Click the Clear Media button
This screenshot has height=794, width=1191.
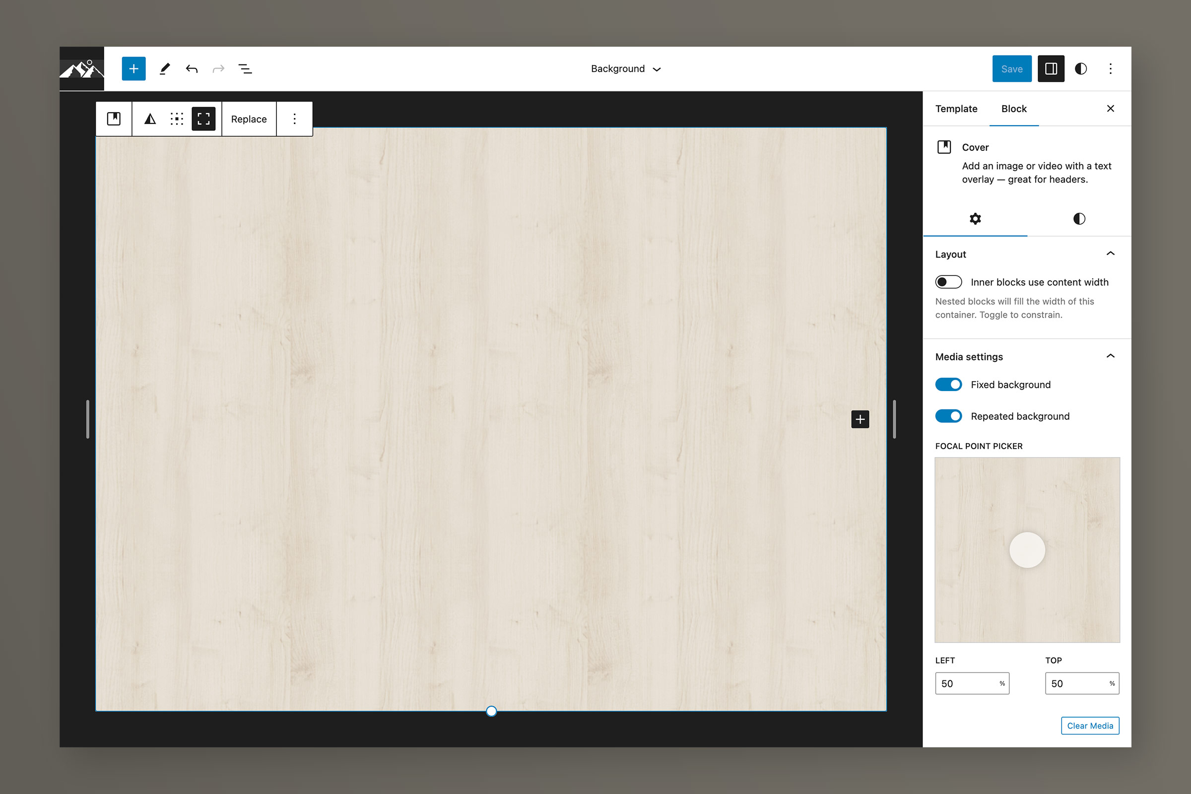pyautogui.click(x=1090, y=726)
